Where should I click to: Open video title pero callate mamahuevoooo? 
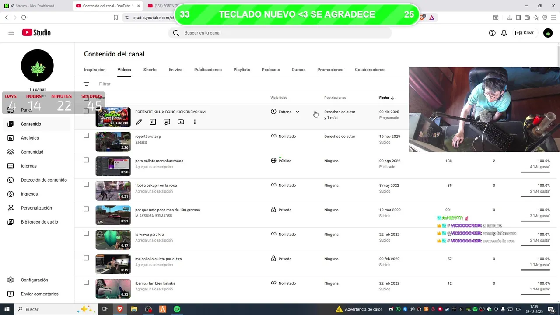pos(159,161)
